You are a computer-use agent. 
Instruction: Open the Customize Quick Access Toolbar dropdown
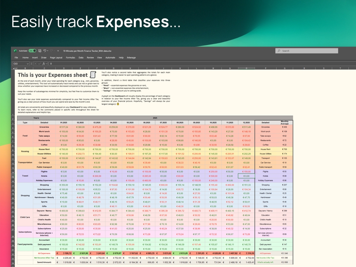click(58, 51)
